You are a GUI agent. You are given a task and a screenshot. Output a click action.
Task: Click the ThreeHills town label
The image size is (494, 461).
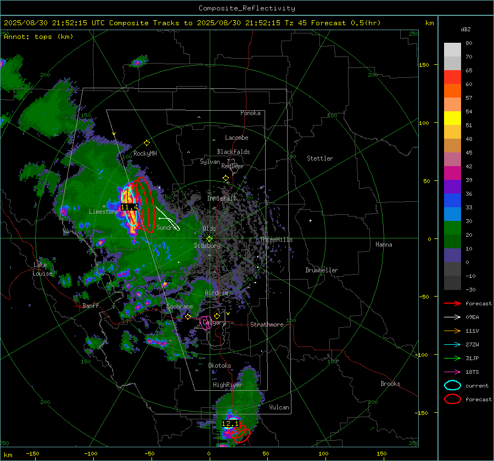click(x=276, y=240)
